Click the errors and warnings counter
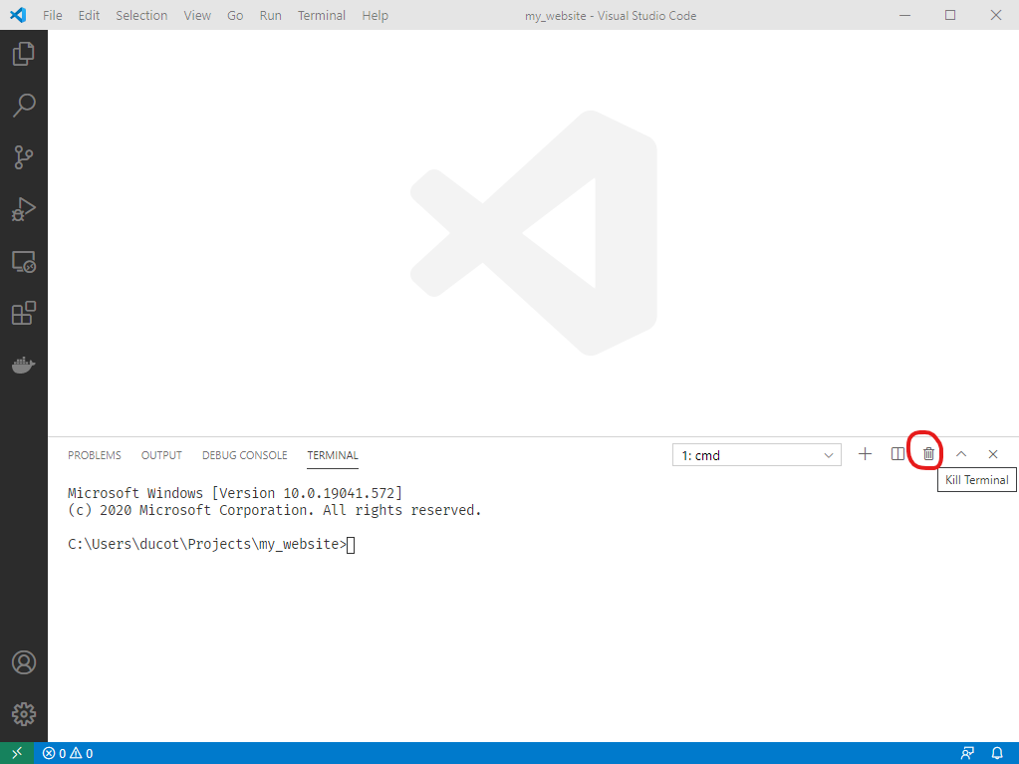Screen dimensions: 1019x764 (x=66, y=753)
